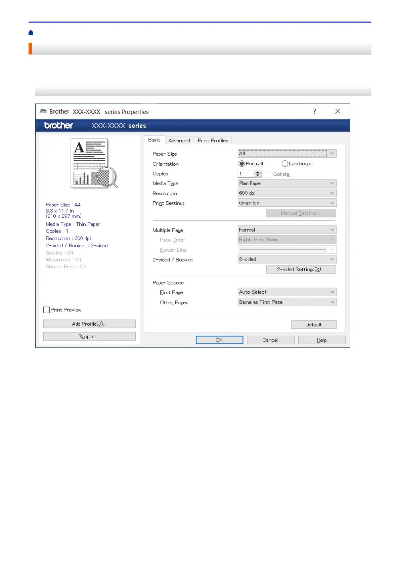Click the Help button
The width and height of the screenshot is (400, 566).
tap(322, 340)
